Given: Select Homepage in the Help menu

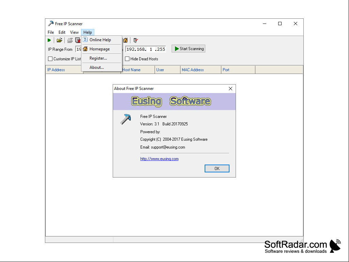Looking at the screenshot, I should tap(102, 49).
